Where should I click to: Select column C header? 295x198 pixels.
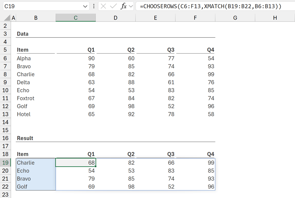tap(76, 18)
